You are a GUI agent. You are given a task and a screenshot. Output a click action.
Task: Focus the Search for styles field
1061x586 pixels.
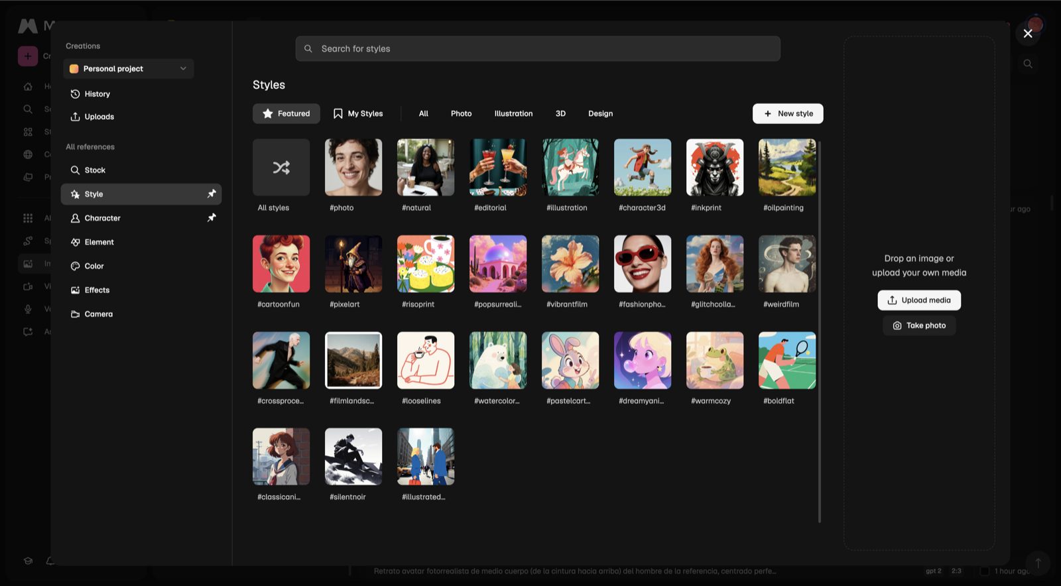(538, 48)
